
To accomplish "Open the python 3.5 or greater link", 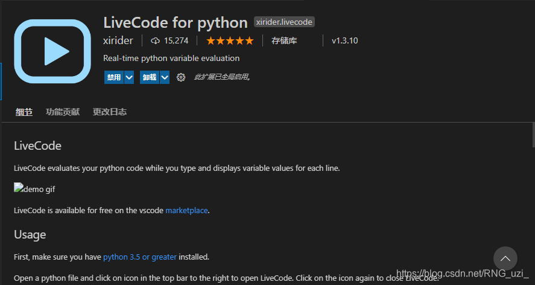I will [x=140, y=257].
